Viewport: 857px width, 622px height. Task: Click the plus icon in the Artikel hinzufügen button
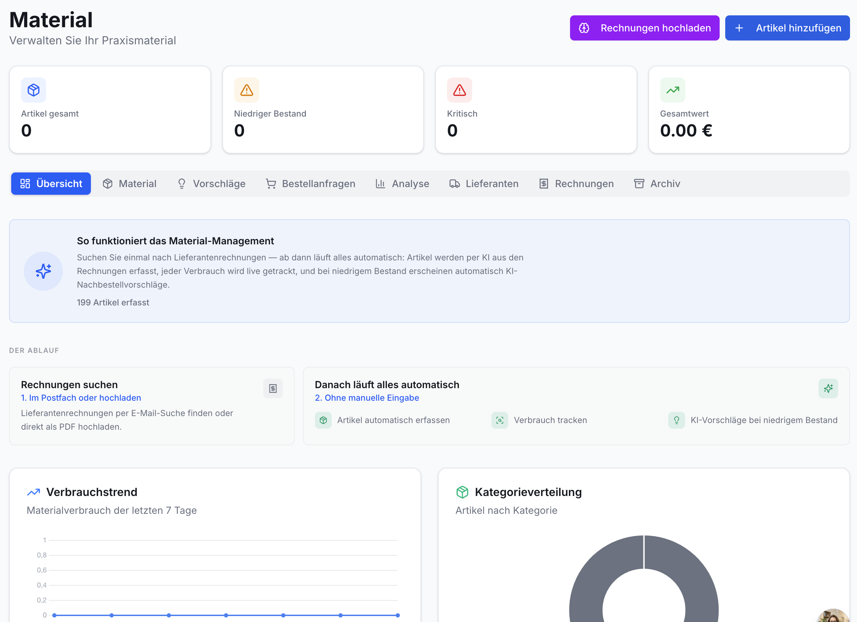click(x=739, y=28)
